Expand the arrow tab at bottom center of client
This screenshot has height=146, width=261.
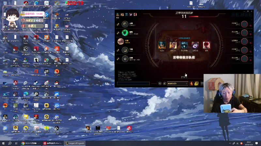[184, 77]
